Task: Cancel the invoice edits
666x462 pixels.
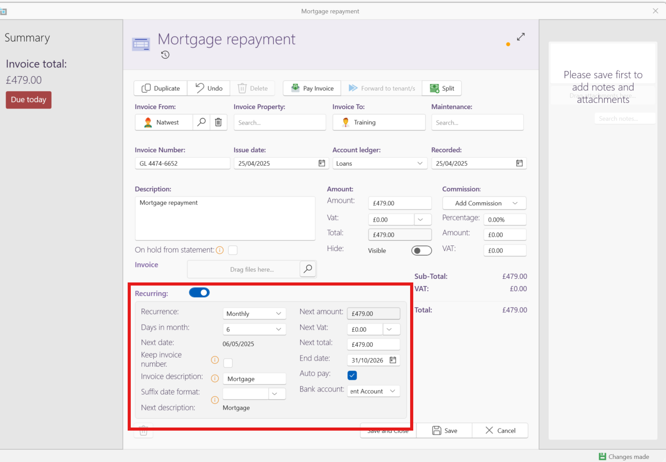Action: tap(500, 431)
